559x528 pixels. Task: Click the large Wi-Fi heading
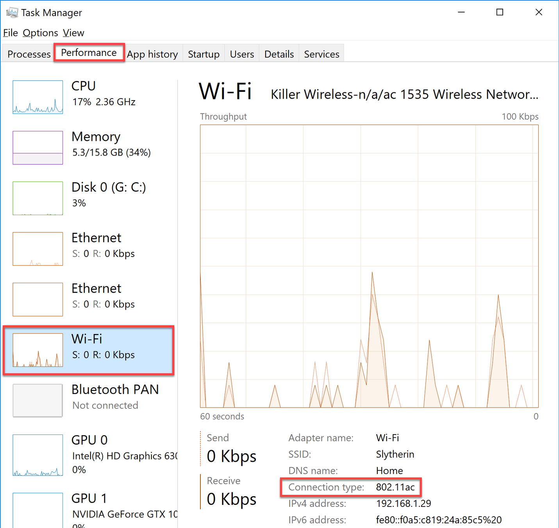[x=225, y=92]
